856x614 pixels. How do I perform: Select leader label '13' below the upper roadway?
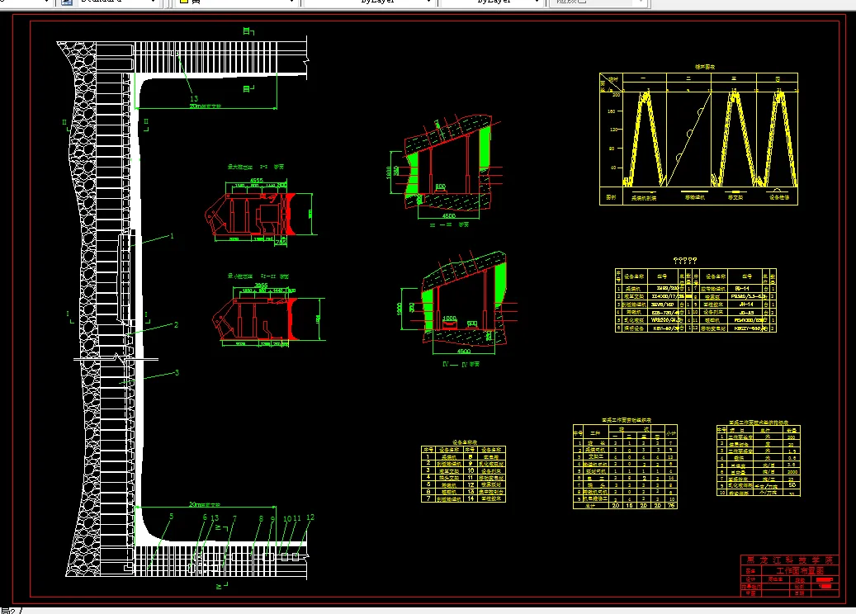pyautogui.click(x=194, y=99)
